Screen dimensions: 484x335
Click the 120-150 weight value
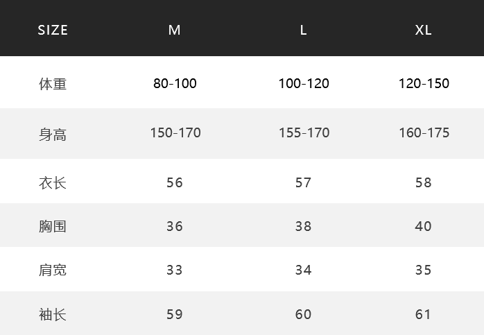tap(424, 83)
